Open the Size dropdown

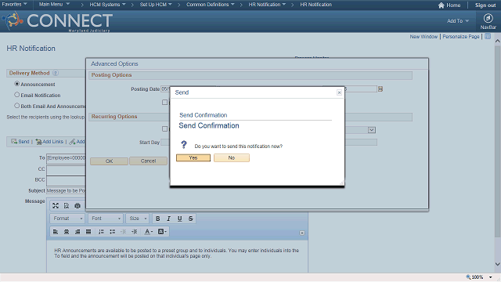click(138, 219)
